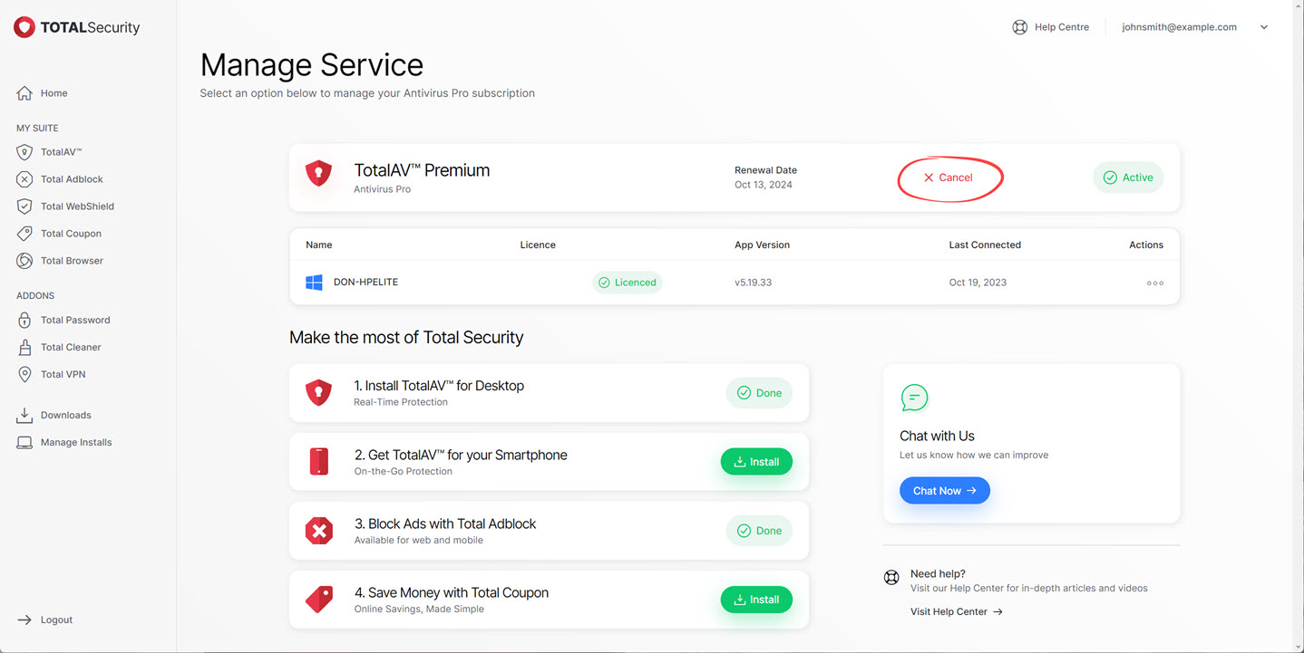Launch Total Browser from sidebar

tap(72, 261)
